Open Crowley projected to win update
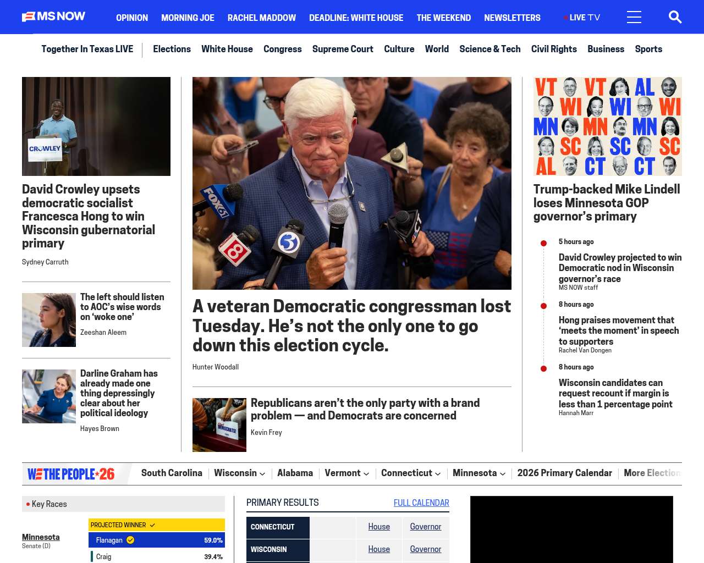The image size is (704, 563). click(x=620, y=268)
